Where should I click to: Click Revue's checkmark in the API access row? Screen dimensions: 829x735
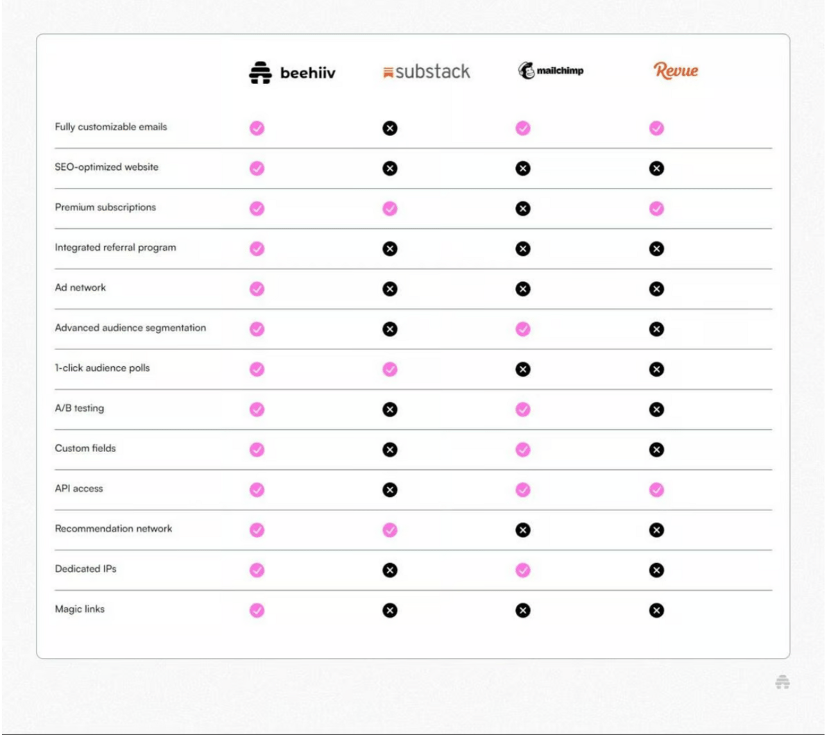pyautogui.click(x=656, y=490)
